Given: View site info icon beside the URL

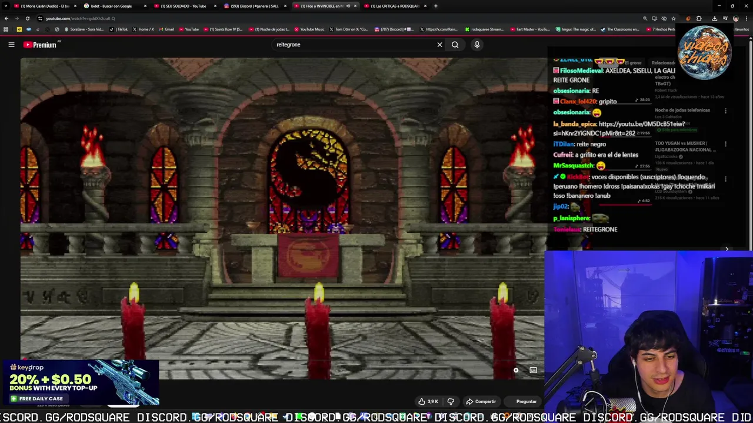Looking at the screenshot, I should (40, 18).
